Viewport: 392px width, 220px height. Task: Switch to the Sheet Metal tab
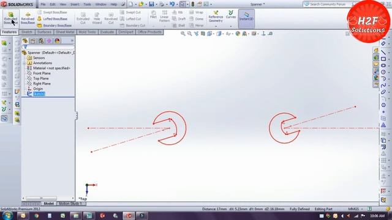click(x=65, y=32)
